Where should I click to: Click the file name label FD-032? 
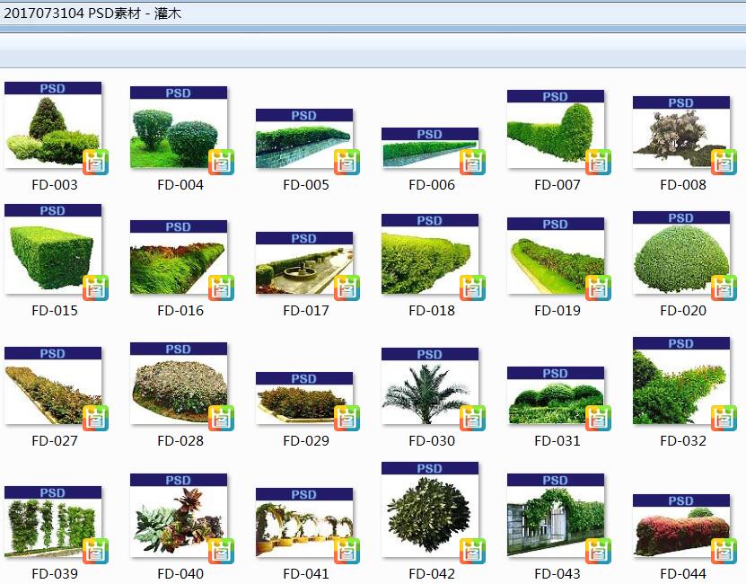[683, 440]
